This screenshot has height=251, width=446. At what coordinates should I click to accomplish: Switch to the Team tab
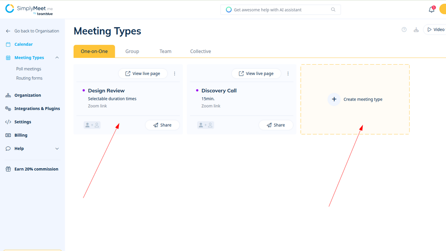click(x=165, y=52)
